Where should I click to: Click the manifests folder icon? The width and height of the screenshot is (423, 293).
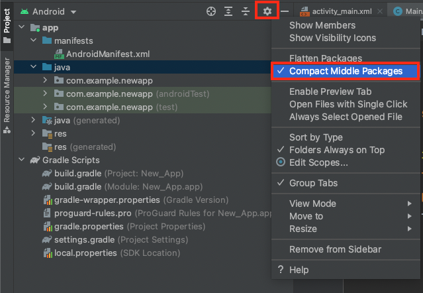click(x=47, y=40)
